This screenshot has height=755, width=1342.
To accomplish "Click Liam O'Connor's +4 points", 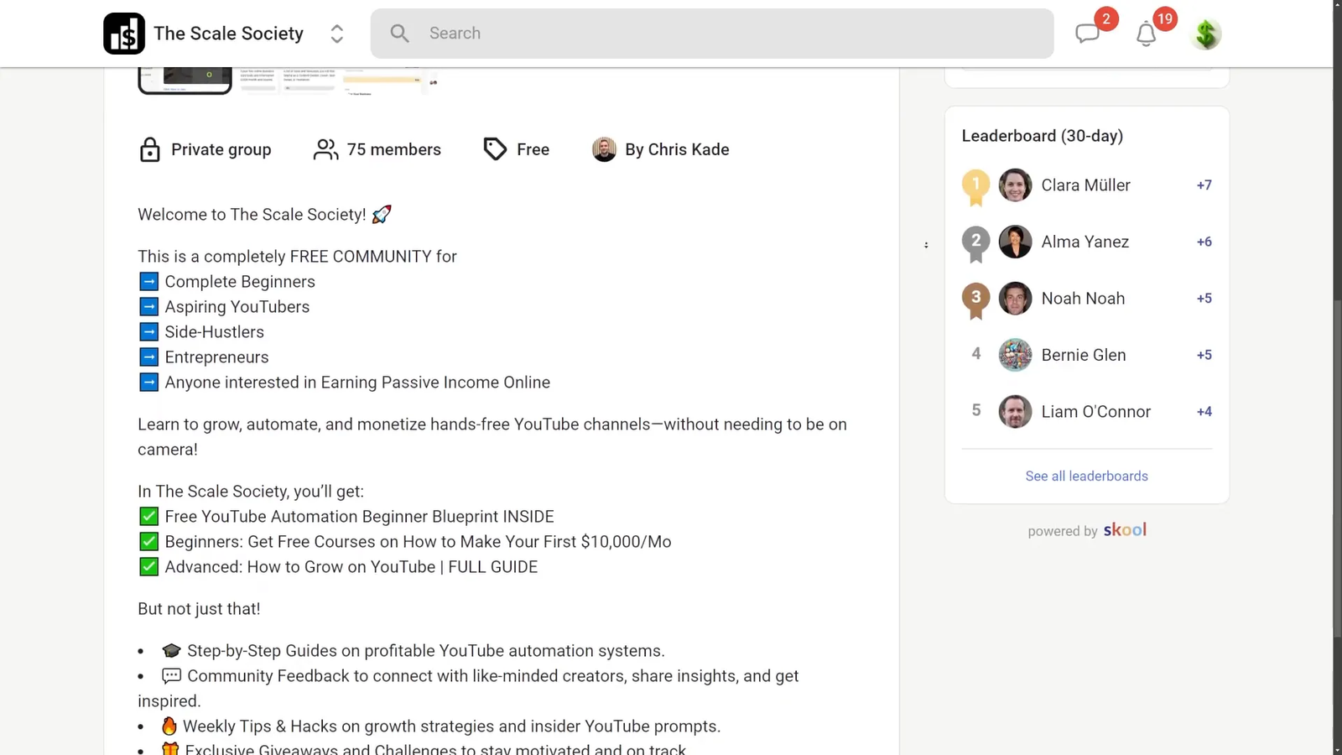I will [1204, 411].
